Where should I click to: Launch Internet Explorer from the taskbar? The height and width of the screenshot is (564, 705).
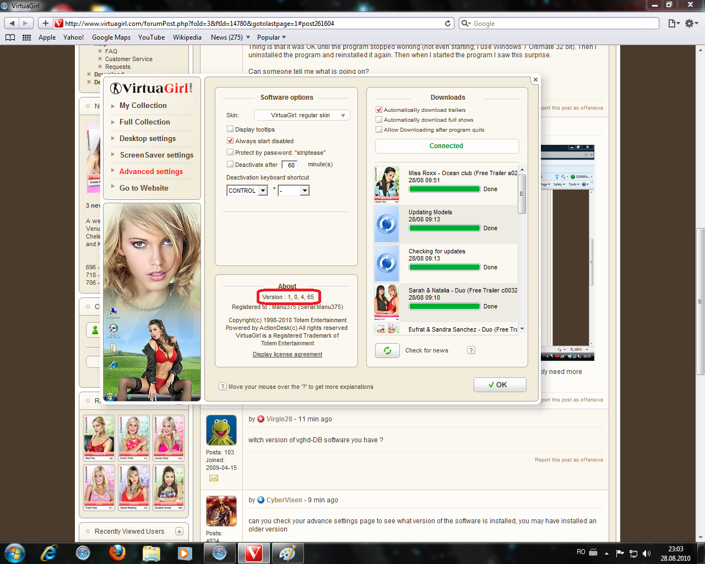coord(49,553)
